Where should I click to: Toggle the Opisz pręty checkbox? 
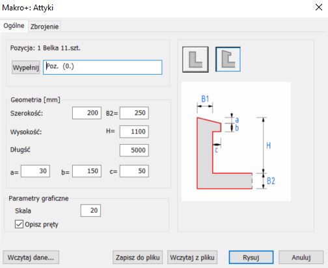point(19,224)
